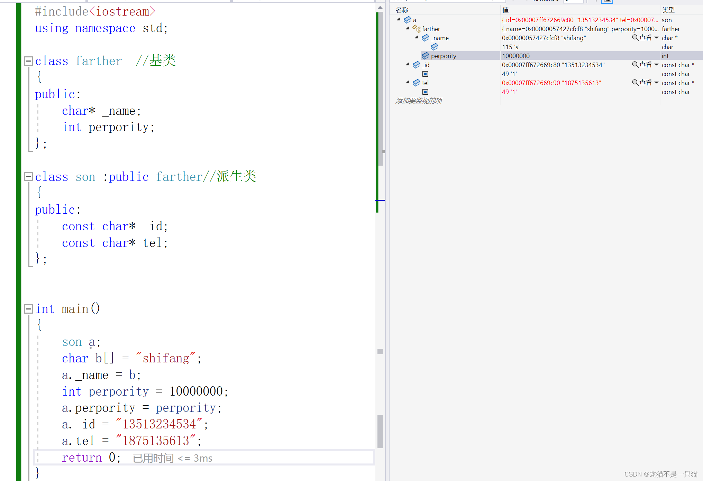Click the base class icon beside farther
The width and height of the screenshot is (703, 481).
pos(417,29)
